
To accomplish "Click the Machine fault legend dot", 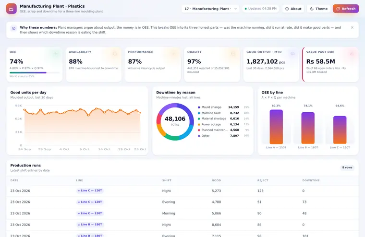I will click(x=199, y=113).
